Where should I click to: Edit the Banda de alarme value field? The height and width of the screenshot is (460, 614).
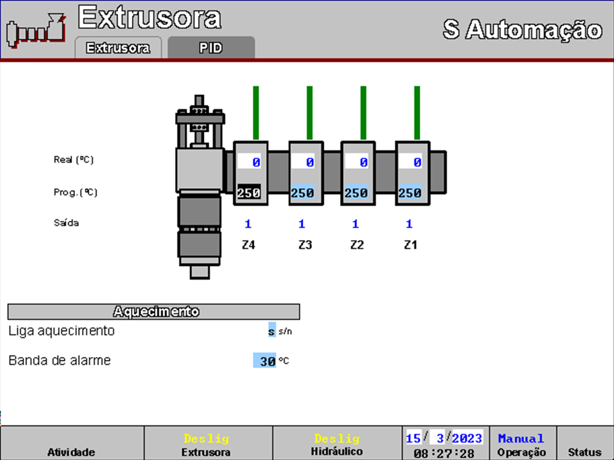pyautogui.click(x=264, y=361)
